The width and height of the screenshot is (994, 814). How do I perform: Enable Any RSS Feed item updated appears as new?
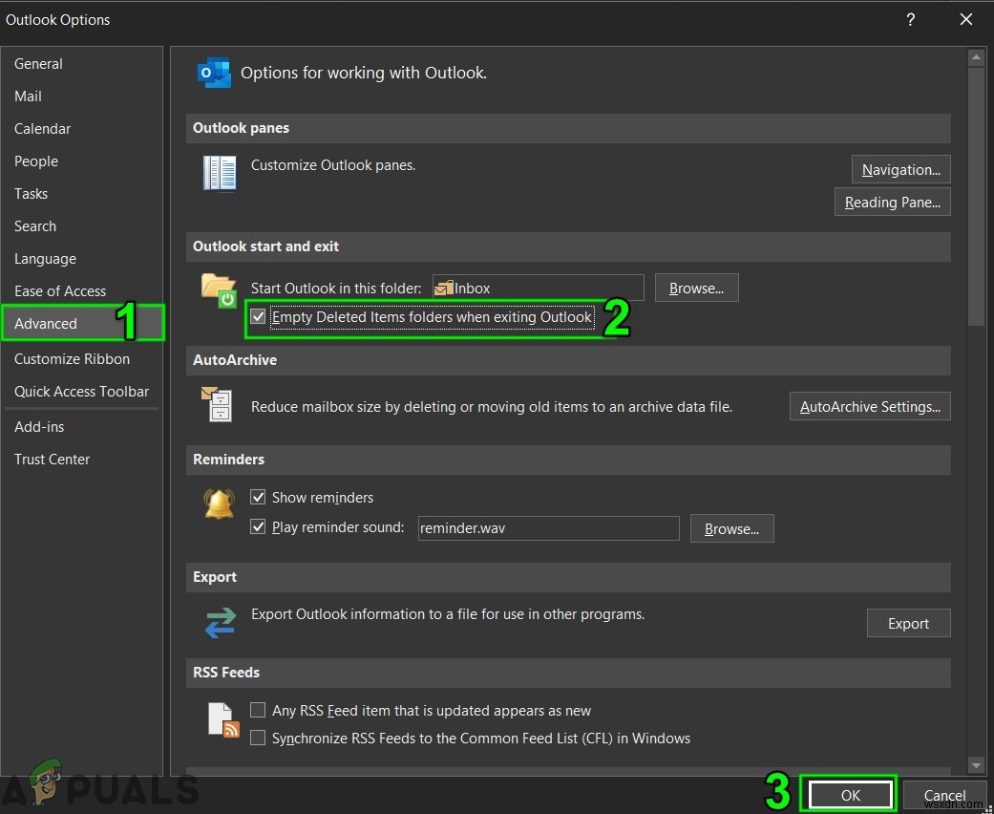258,710
